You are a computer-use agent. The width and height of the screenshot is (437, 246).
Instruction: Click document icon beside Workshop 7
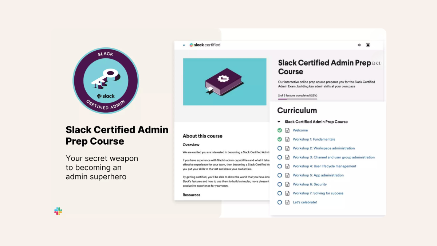(287, 193)
